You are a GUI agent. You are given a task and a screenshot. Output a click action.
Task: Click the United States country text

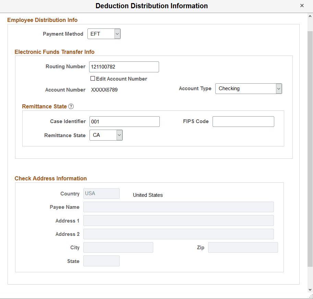point(148,195)
